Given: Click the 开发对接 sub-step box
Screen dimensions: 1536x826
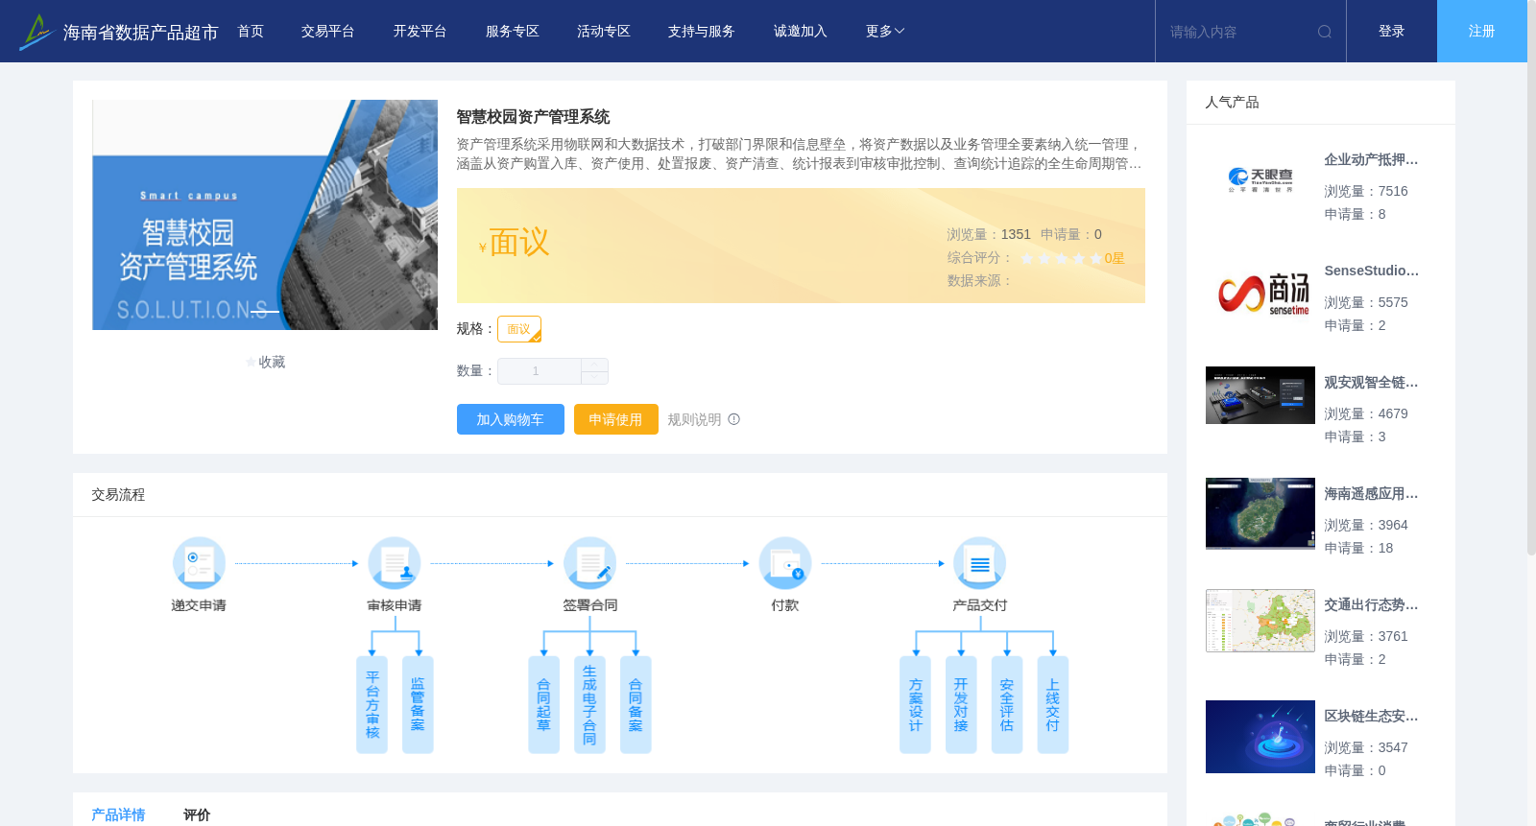Looking at the screenshot, I should (x=961, y=705).
